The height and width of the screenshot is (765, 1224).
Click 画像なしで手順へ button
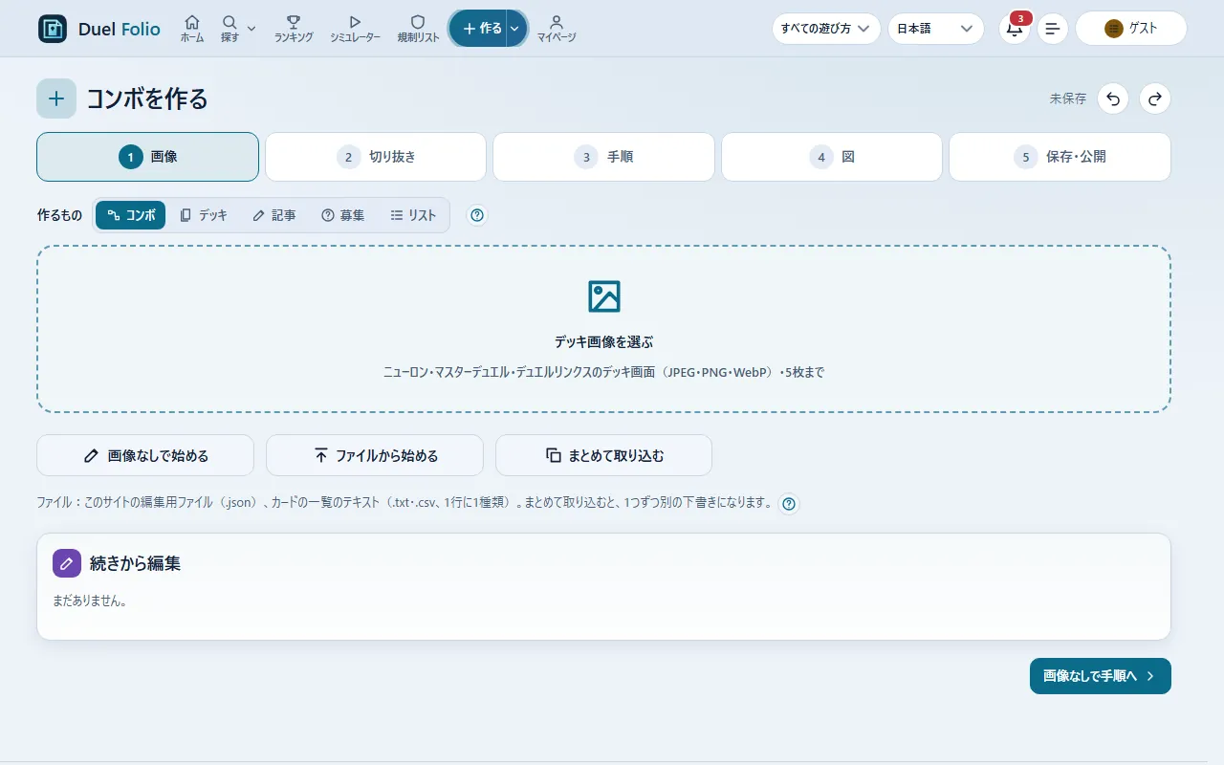point(1101,676)
